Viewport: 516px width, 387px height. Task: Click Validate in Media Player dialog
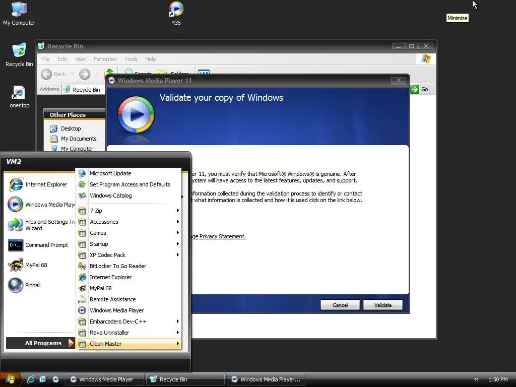[383, 305]
